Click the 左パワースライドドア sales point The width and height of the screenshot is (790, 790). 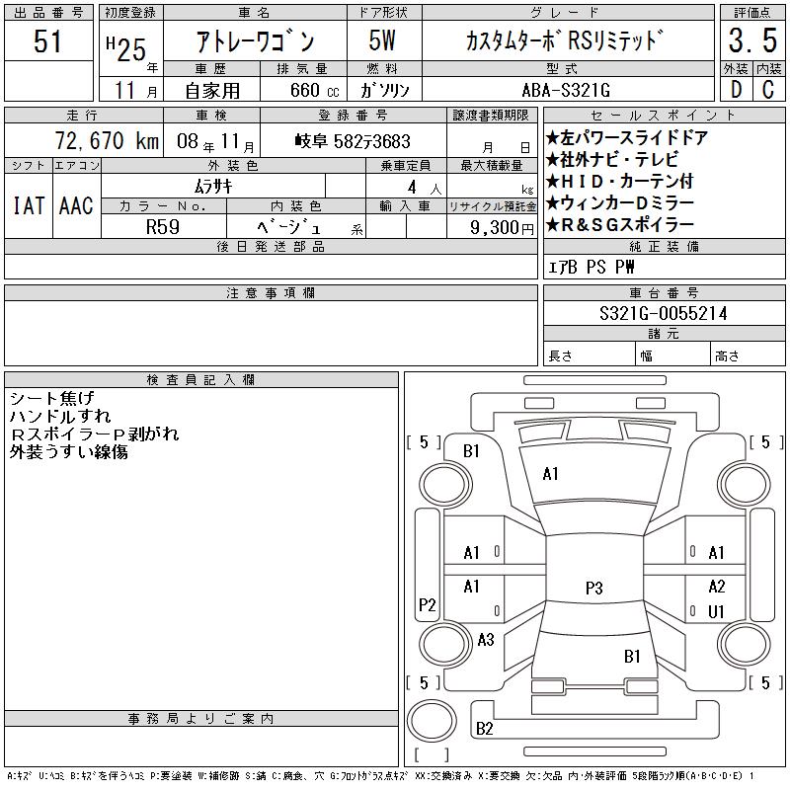(x=631, y=138)
